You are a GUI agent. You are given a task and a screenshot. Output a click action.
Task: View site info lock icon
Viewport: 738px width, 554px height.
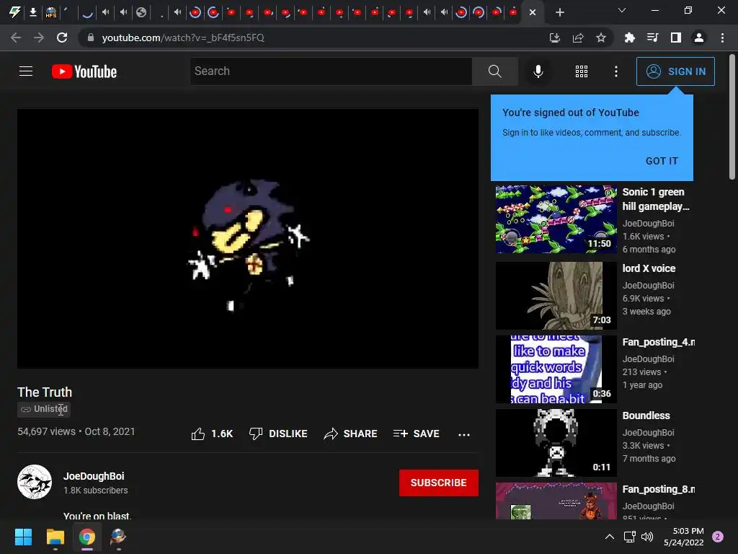pos(91,38)
